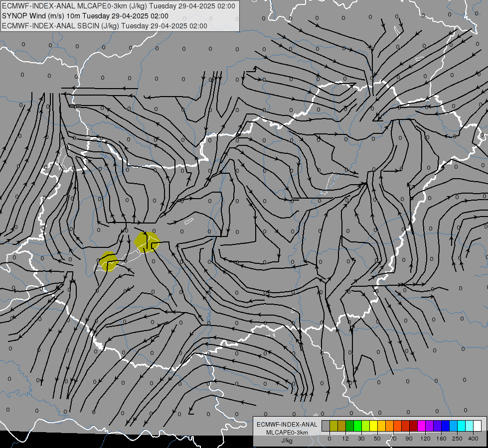This screenshot has width=488, height=448.
Task: Click the ECMWF SBCIN title line
Action: tap(105, 26)
